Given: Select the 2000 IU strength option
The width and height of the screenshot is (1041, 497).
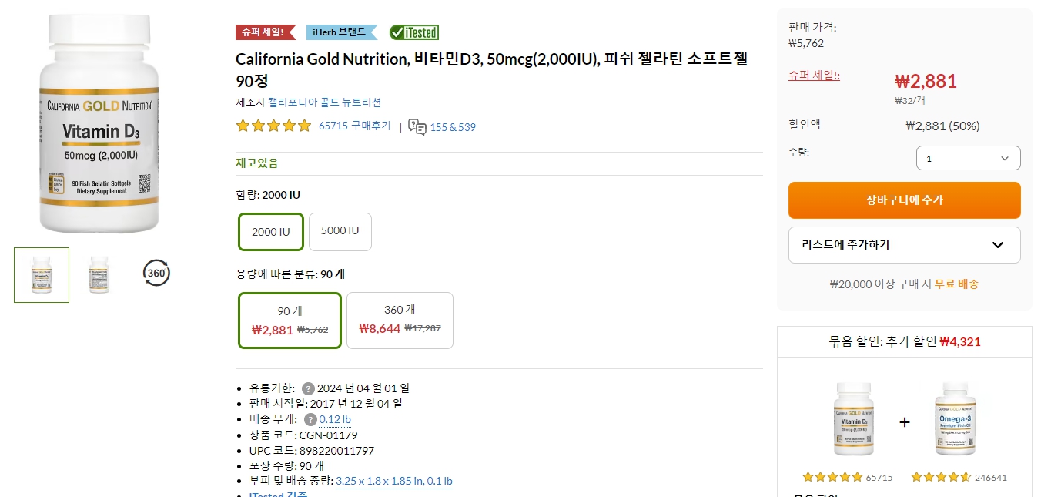Looking at the screenshot, I should pos(270,231).
